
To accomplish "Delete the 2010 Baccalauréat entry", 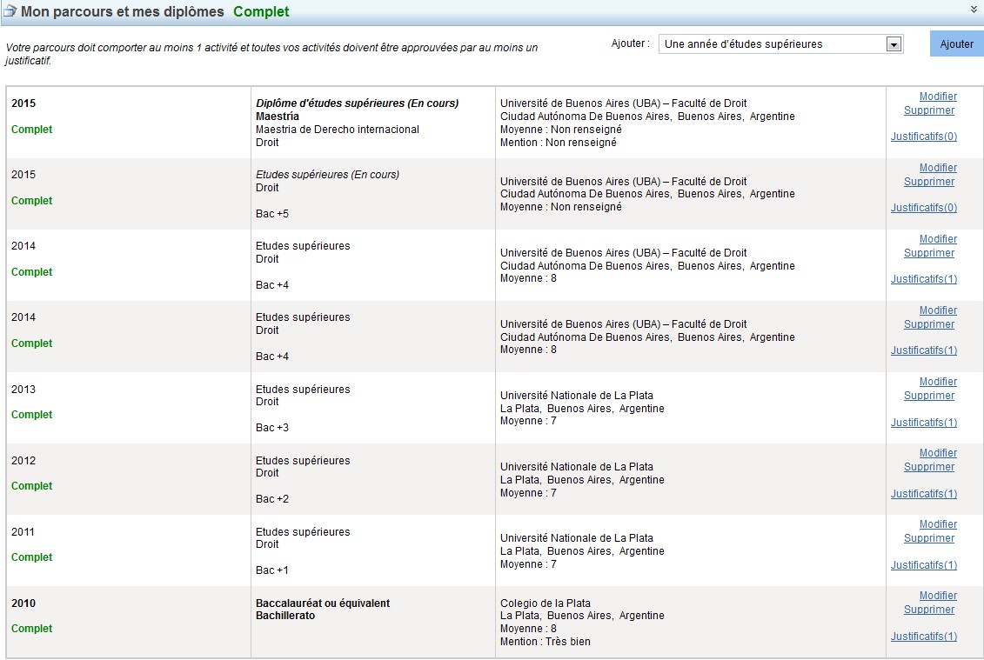I will pos(929,610).
